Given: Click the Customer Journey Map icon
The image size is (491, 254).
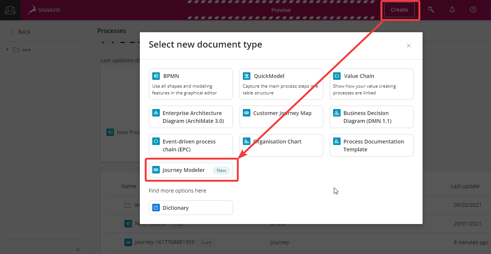Looking at the screenshot, I should click(247, 113).
